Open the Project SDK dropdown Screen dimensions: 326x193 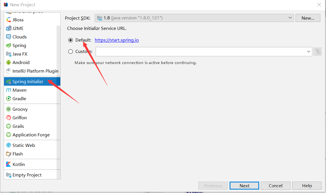(194, 18)
